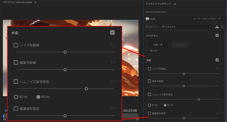Enable 雑音を削減 in the enlarged callout

(16, 63)
